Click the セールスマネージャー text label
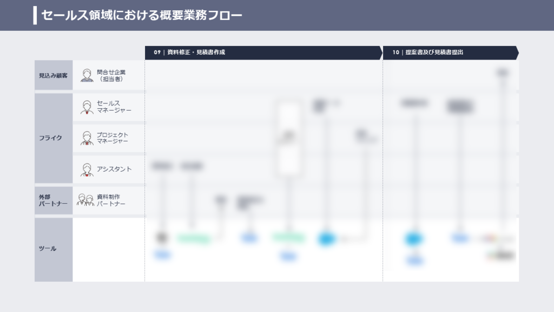 (114, 107)
